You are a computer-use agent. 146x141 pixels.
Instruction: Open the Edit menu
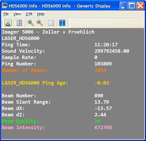[x=29, y=14]
